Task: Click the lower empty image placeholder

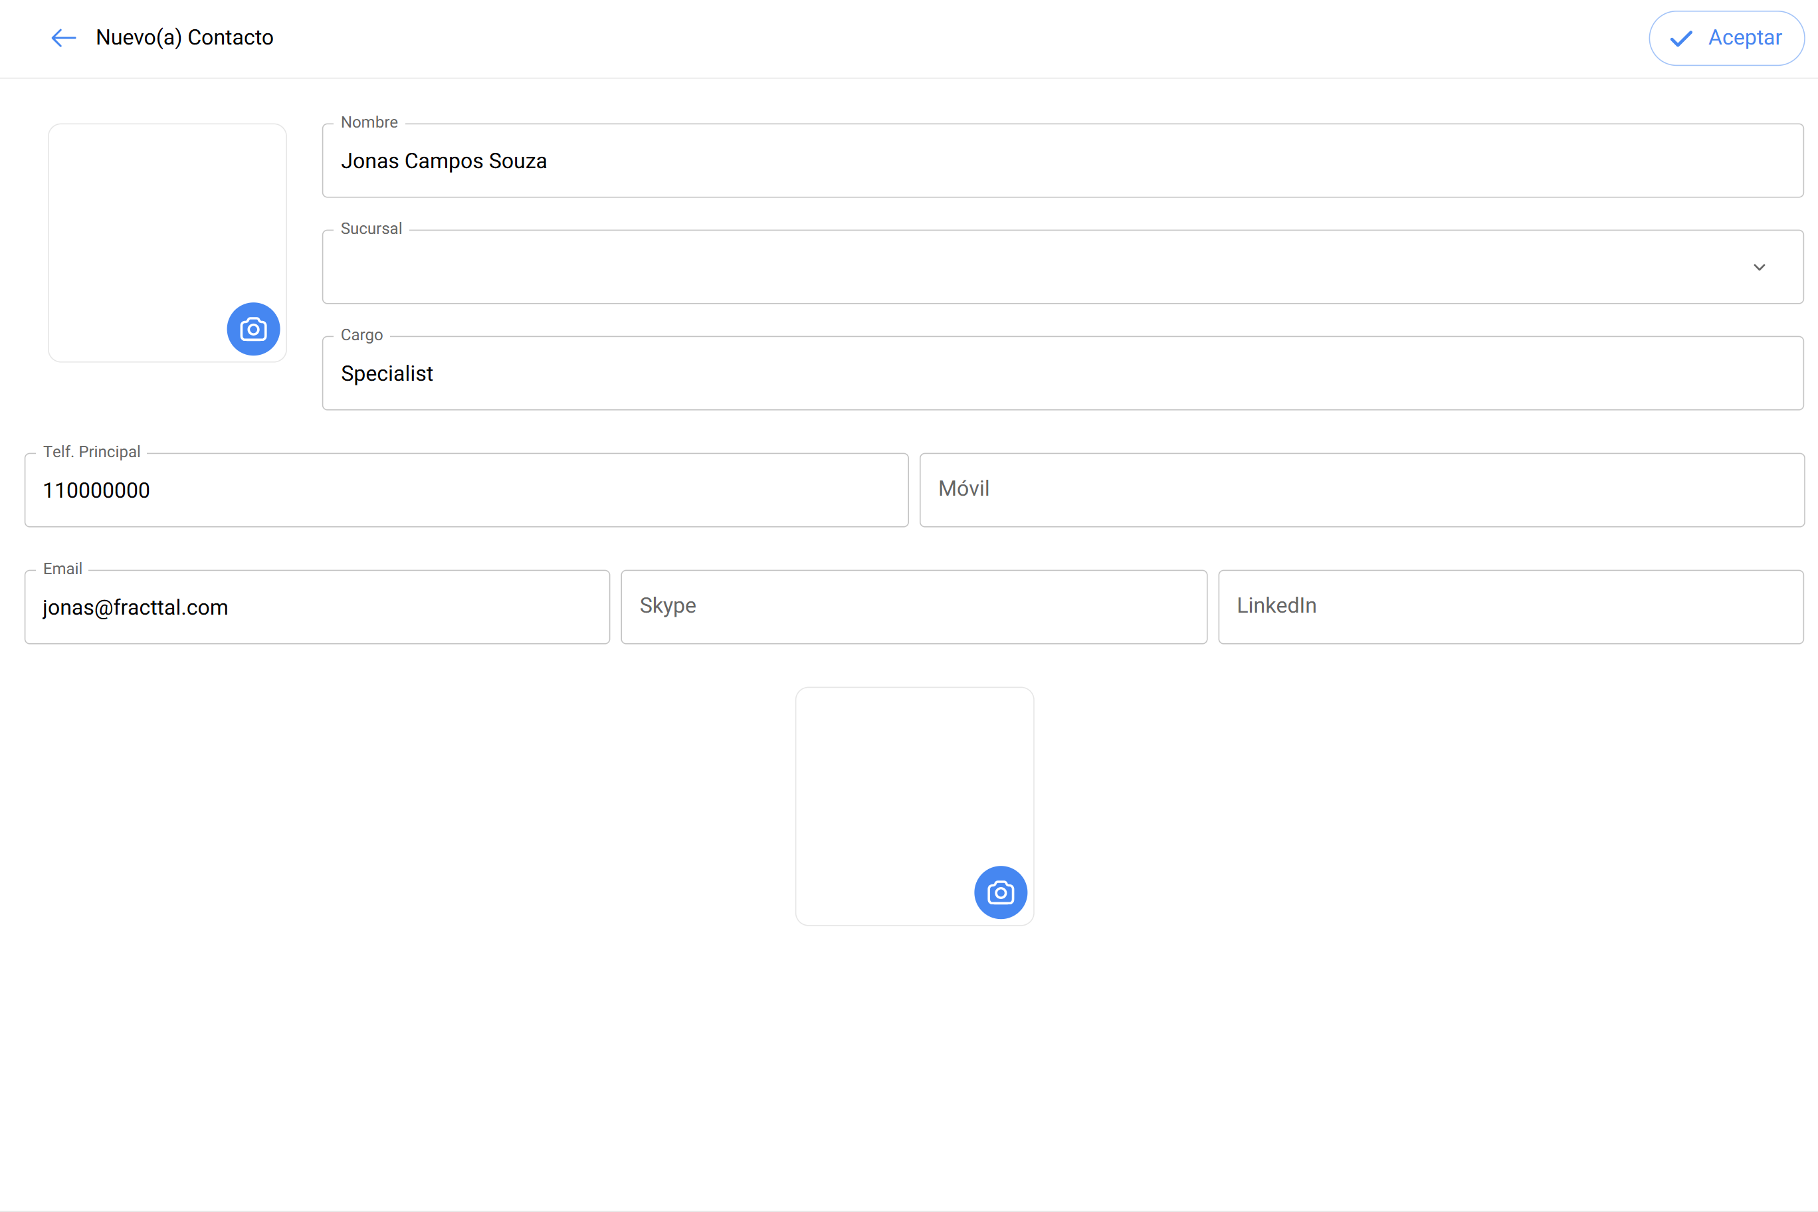Action: 914,806
